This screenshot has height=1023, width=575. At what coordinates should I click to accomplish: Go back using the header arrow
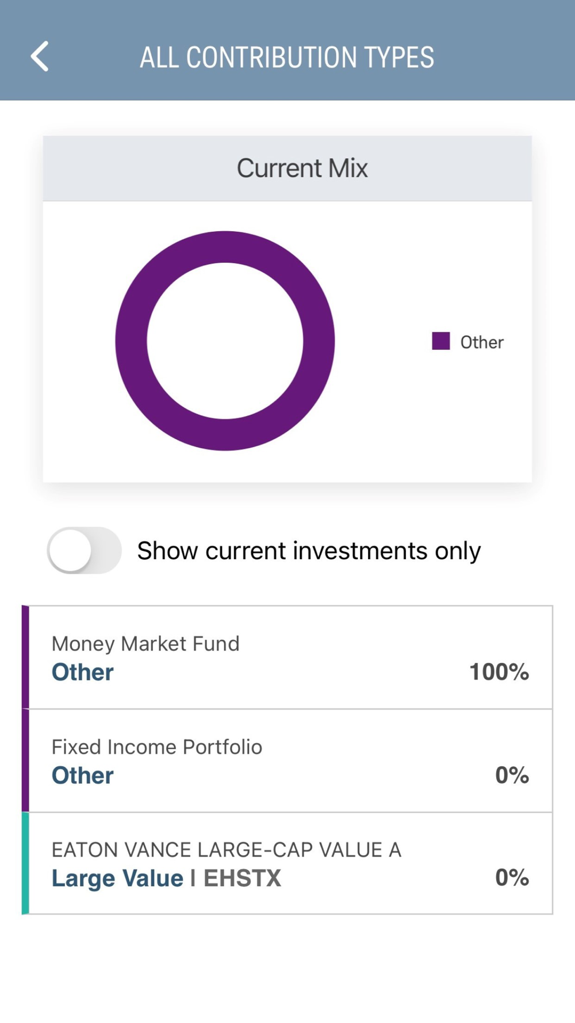(40, 56)
